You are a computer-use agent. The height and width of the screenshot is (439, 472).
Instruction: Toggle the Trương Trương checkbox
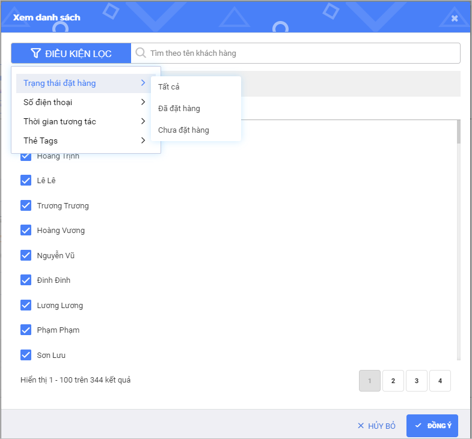[26, 205]
